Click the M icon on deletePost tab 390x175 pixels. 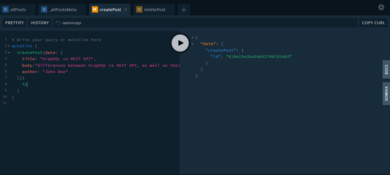coord(139,10)
